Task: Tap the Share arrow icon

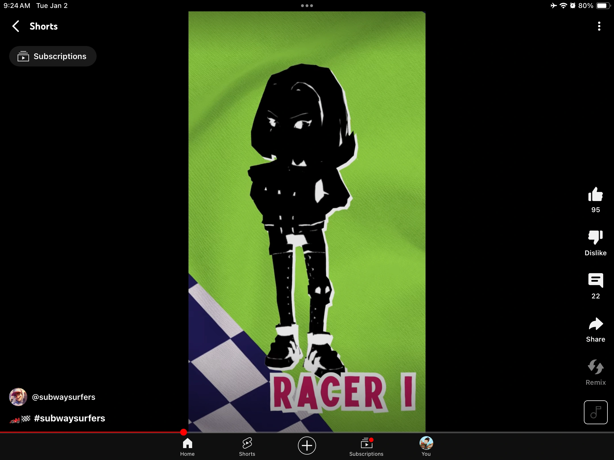Action: click(596, 324)
